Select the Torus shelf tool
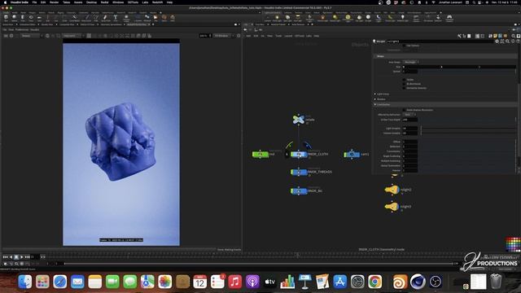 (31, 18)
